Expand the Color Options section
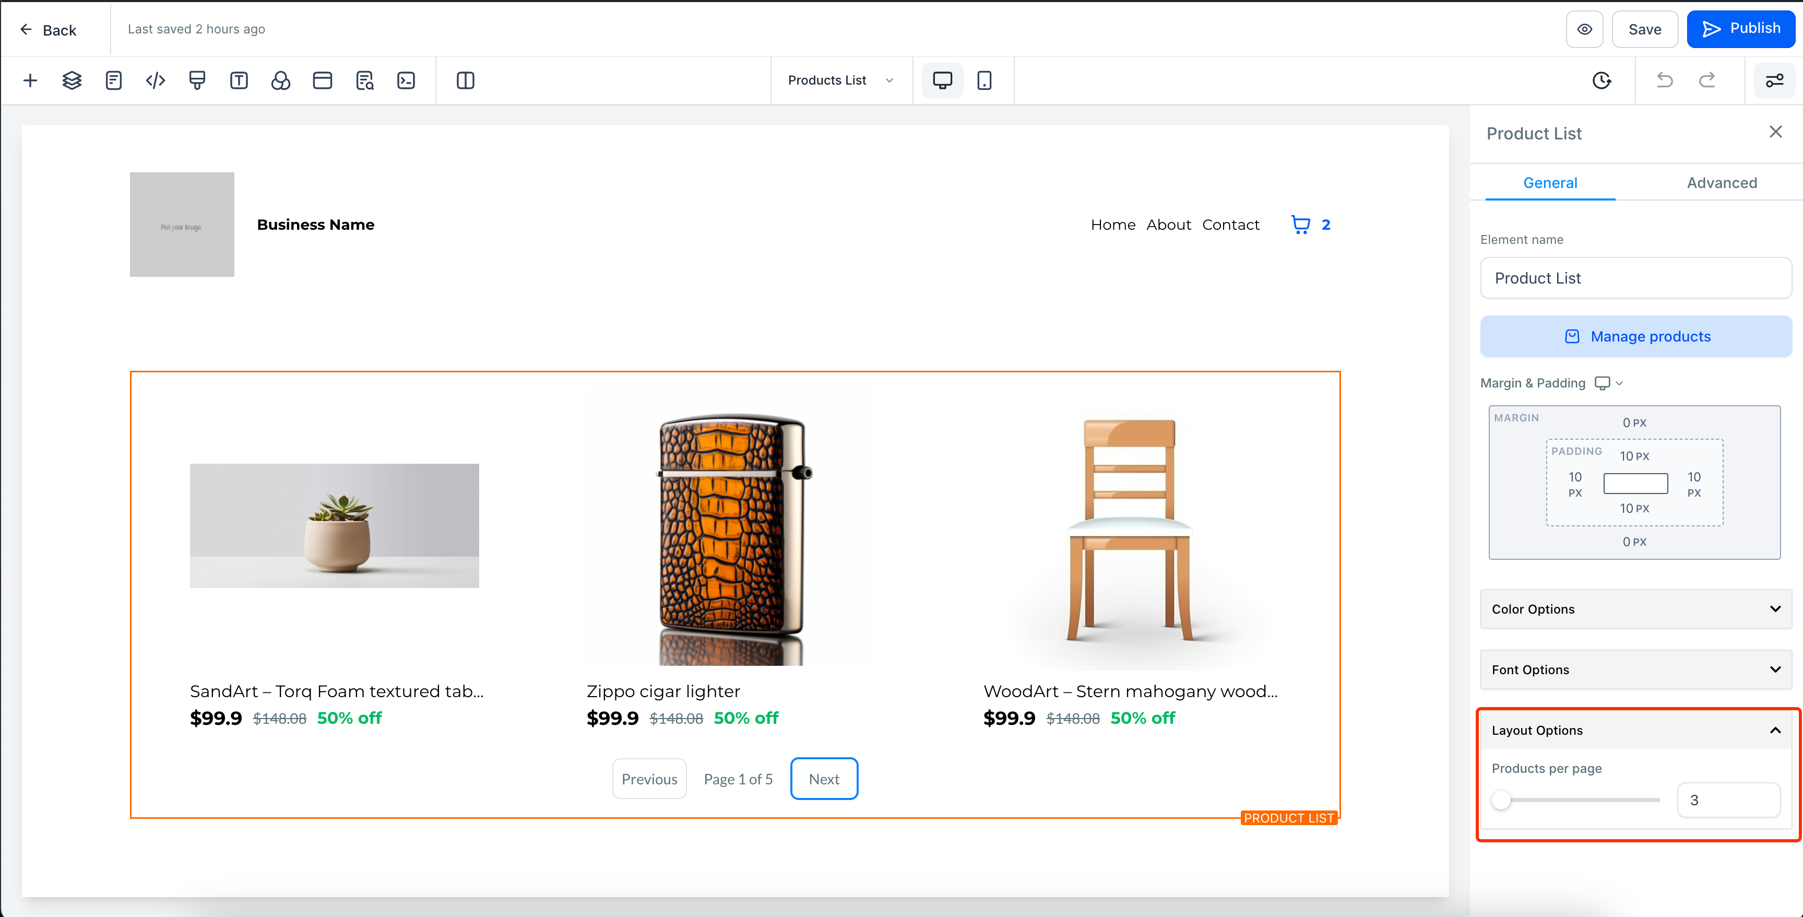The width and height of the screenshot is (1803, 917). [1636, 609]
